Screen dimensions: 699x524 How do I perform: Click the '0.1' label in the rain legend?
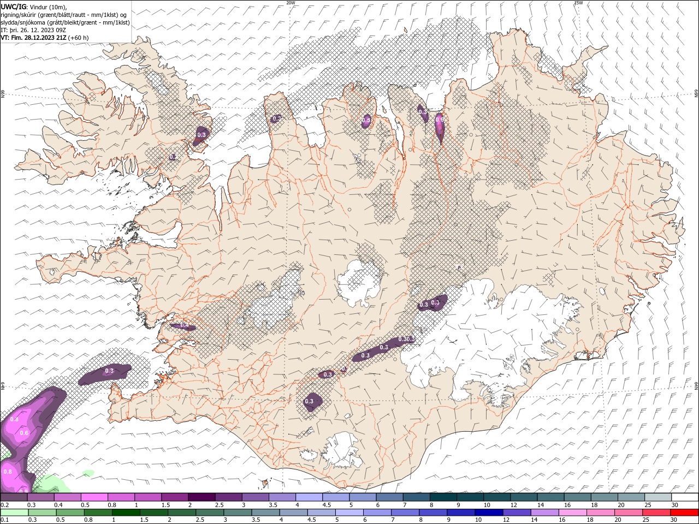pos(4,520)
